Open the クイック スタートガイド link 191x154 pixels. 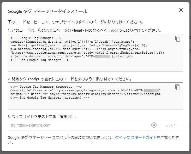coord(136,138)
